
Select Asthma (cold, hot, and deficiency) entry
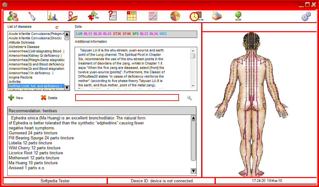tap(36, 86)
